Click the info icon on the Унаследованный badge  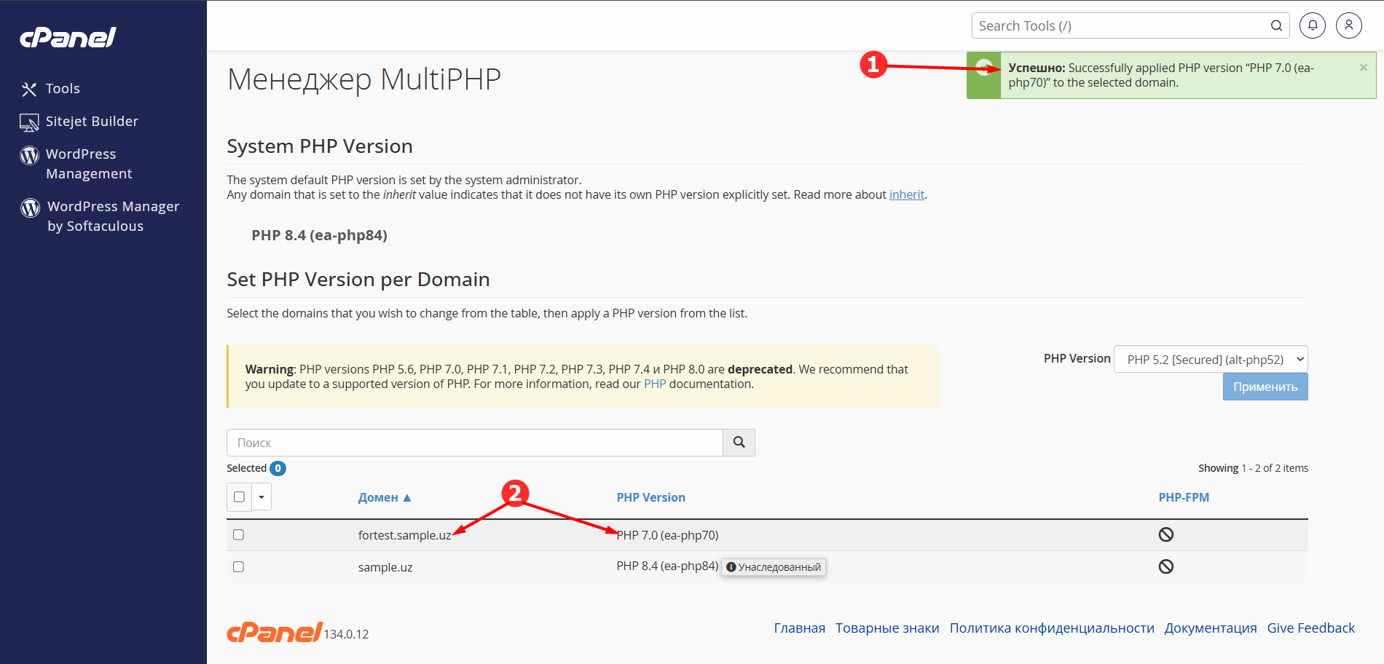[x=731, y=567]
